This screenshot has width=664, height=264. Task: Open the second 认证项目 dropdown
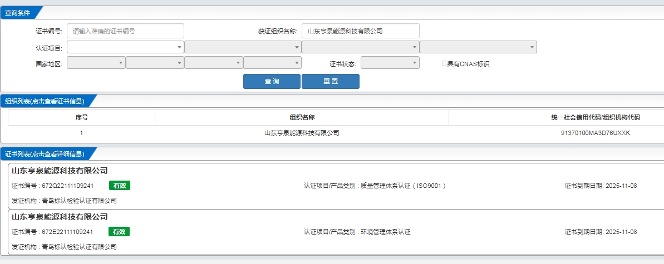coord(243,47)
